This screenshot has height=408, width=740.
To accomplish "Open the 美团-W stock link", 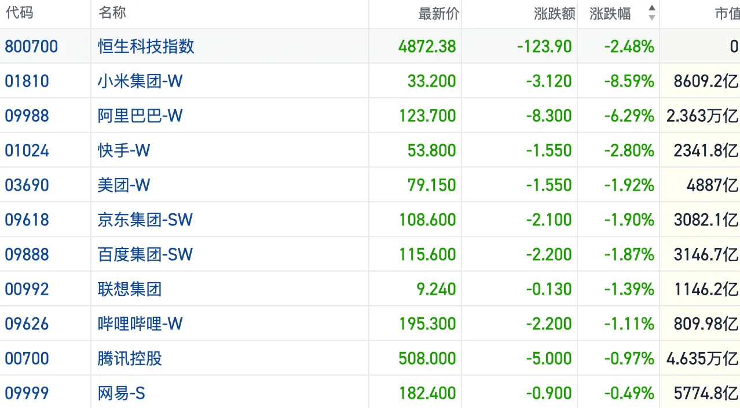I will (123, 185).
